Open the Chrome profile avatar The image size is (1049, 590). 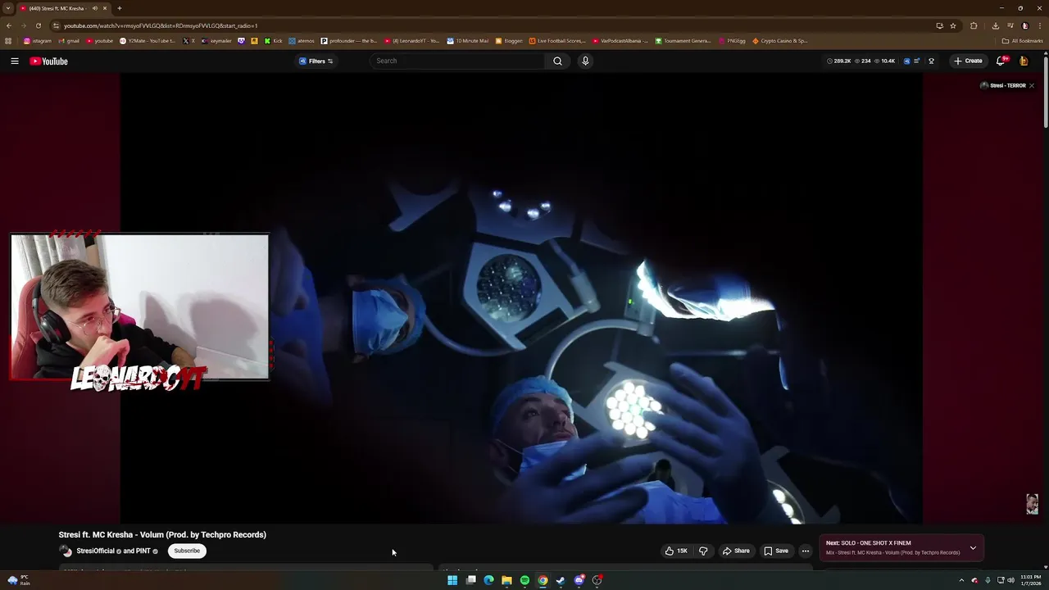click(1025, 25)
